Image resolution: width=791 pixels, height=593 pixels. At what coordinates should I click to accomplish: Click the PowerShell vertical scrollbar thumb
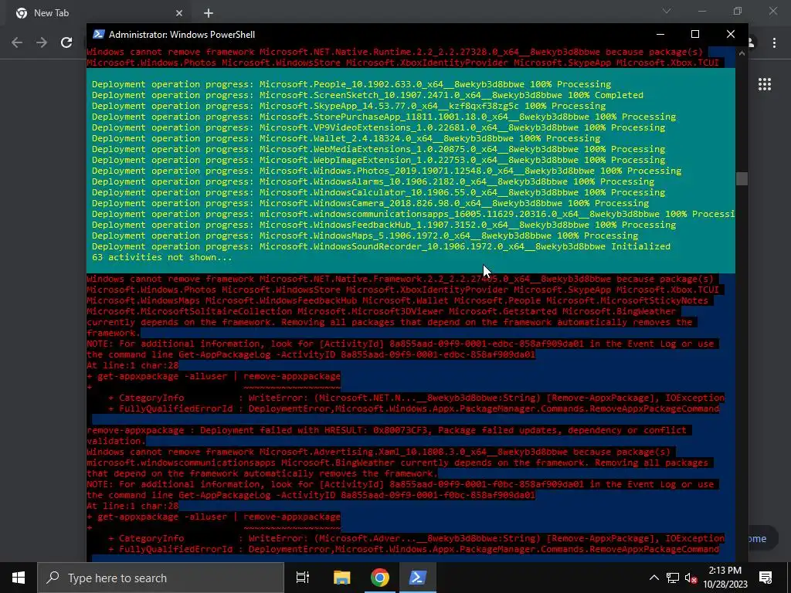tap(742, 178)
